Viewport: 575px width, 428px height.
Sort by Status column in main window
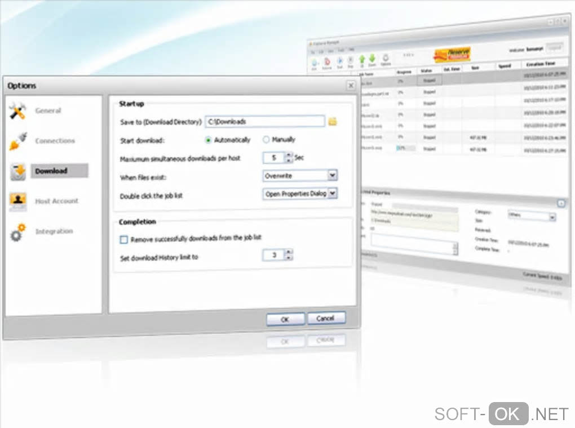(x=427, y=70)
